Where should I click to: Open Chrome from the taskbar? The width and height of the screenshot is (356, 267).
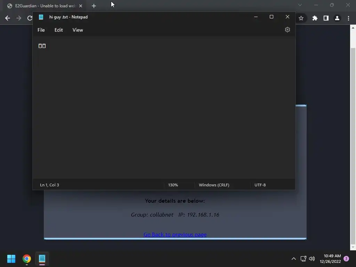click(x=27, y=259)
